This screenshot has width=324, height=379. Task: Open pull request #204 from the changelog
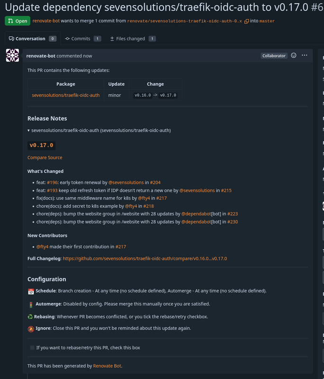pos(155,182)
